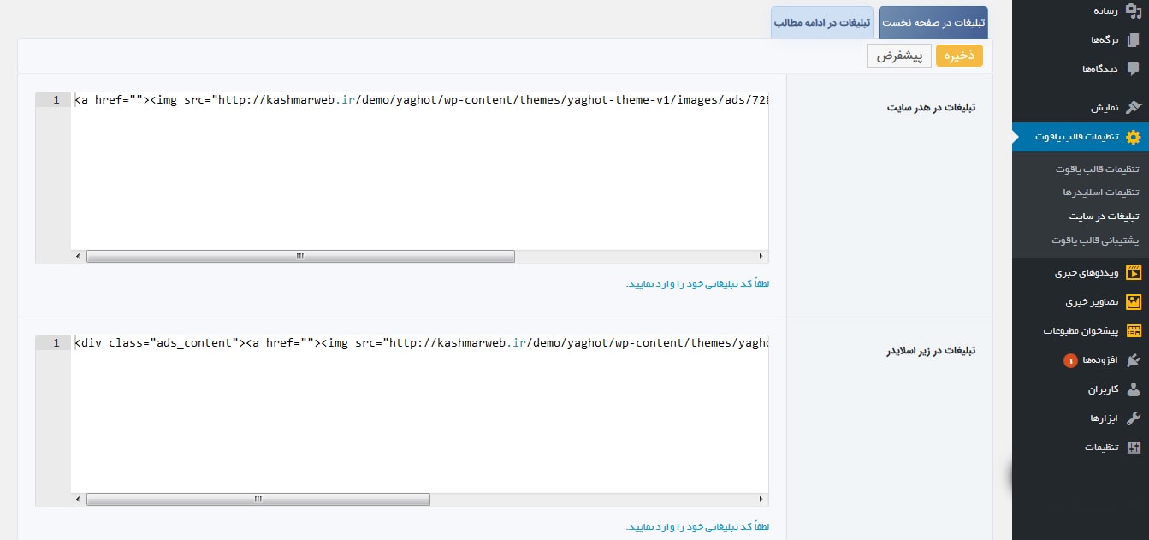Select تنظیمات قالب یاقوت main menu
The height and width of the screenshot is (540, 1149).
pos(1081,137)
